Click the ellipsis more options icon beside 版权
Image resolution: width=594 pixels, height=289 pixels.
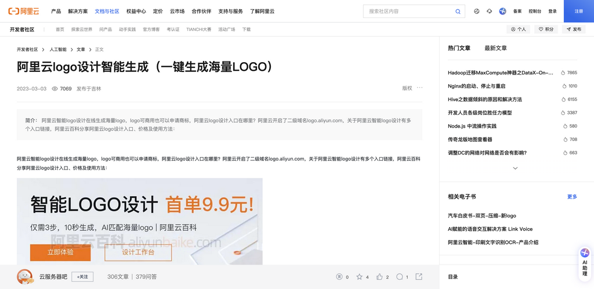point(420,88)
